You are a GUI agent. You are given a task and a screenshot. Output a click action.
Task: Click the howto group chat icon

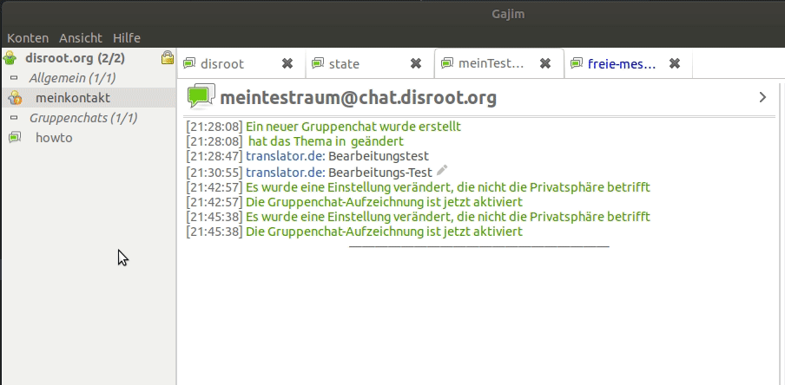point(15,138)
